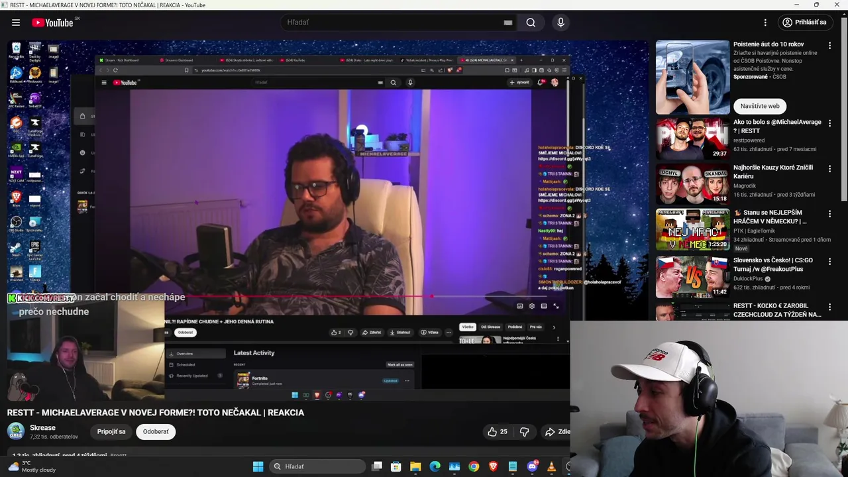Like the video with thumbs-up icon
Viewport: 848px width, 477px height.
497,432
